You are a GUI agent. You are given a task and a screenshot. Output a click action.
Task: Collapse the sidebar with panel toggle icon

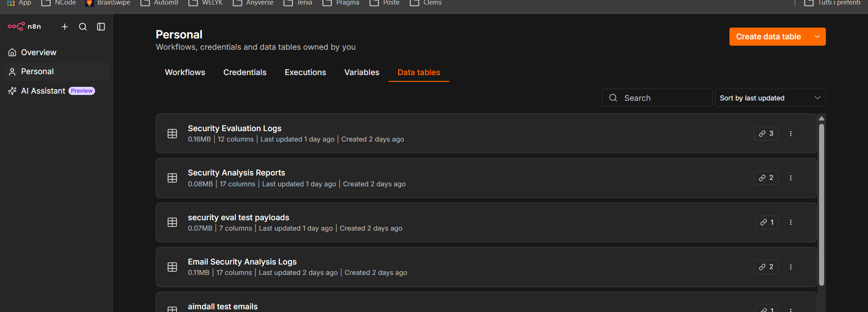click(x=101, y=27)
